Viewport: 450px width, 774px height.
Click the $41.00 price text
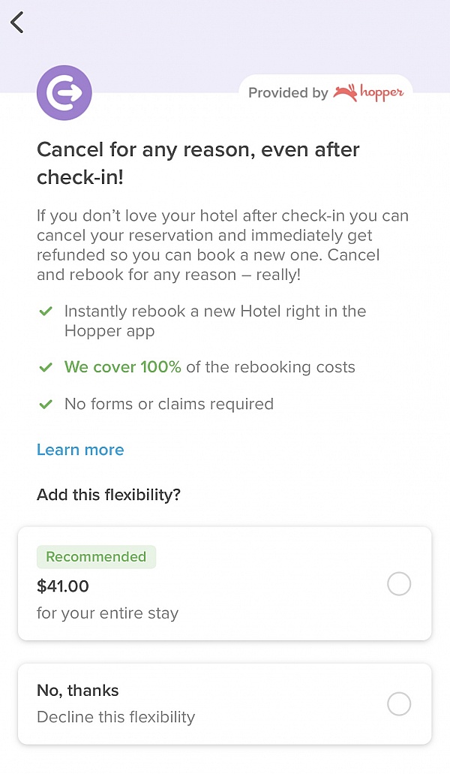click(x=62, y=586)
